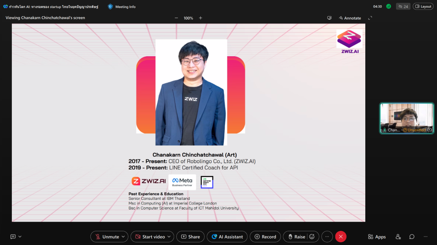Open the AI Assistant
The width and height of the screenshot is (437, 245).
click(x=227, y=237)
